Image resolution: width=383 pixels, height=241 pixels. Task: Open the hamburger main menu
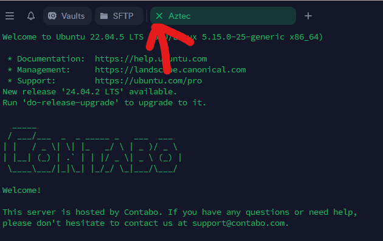10,16
